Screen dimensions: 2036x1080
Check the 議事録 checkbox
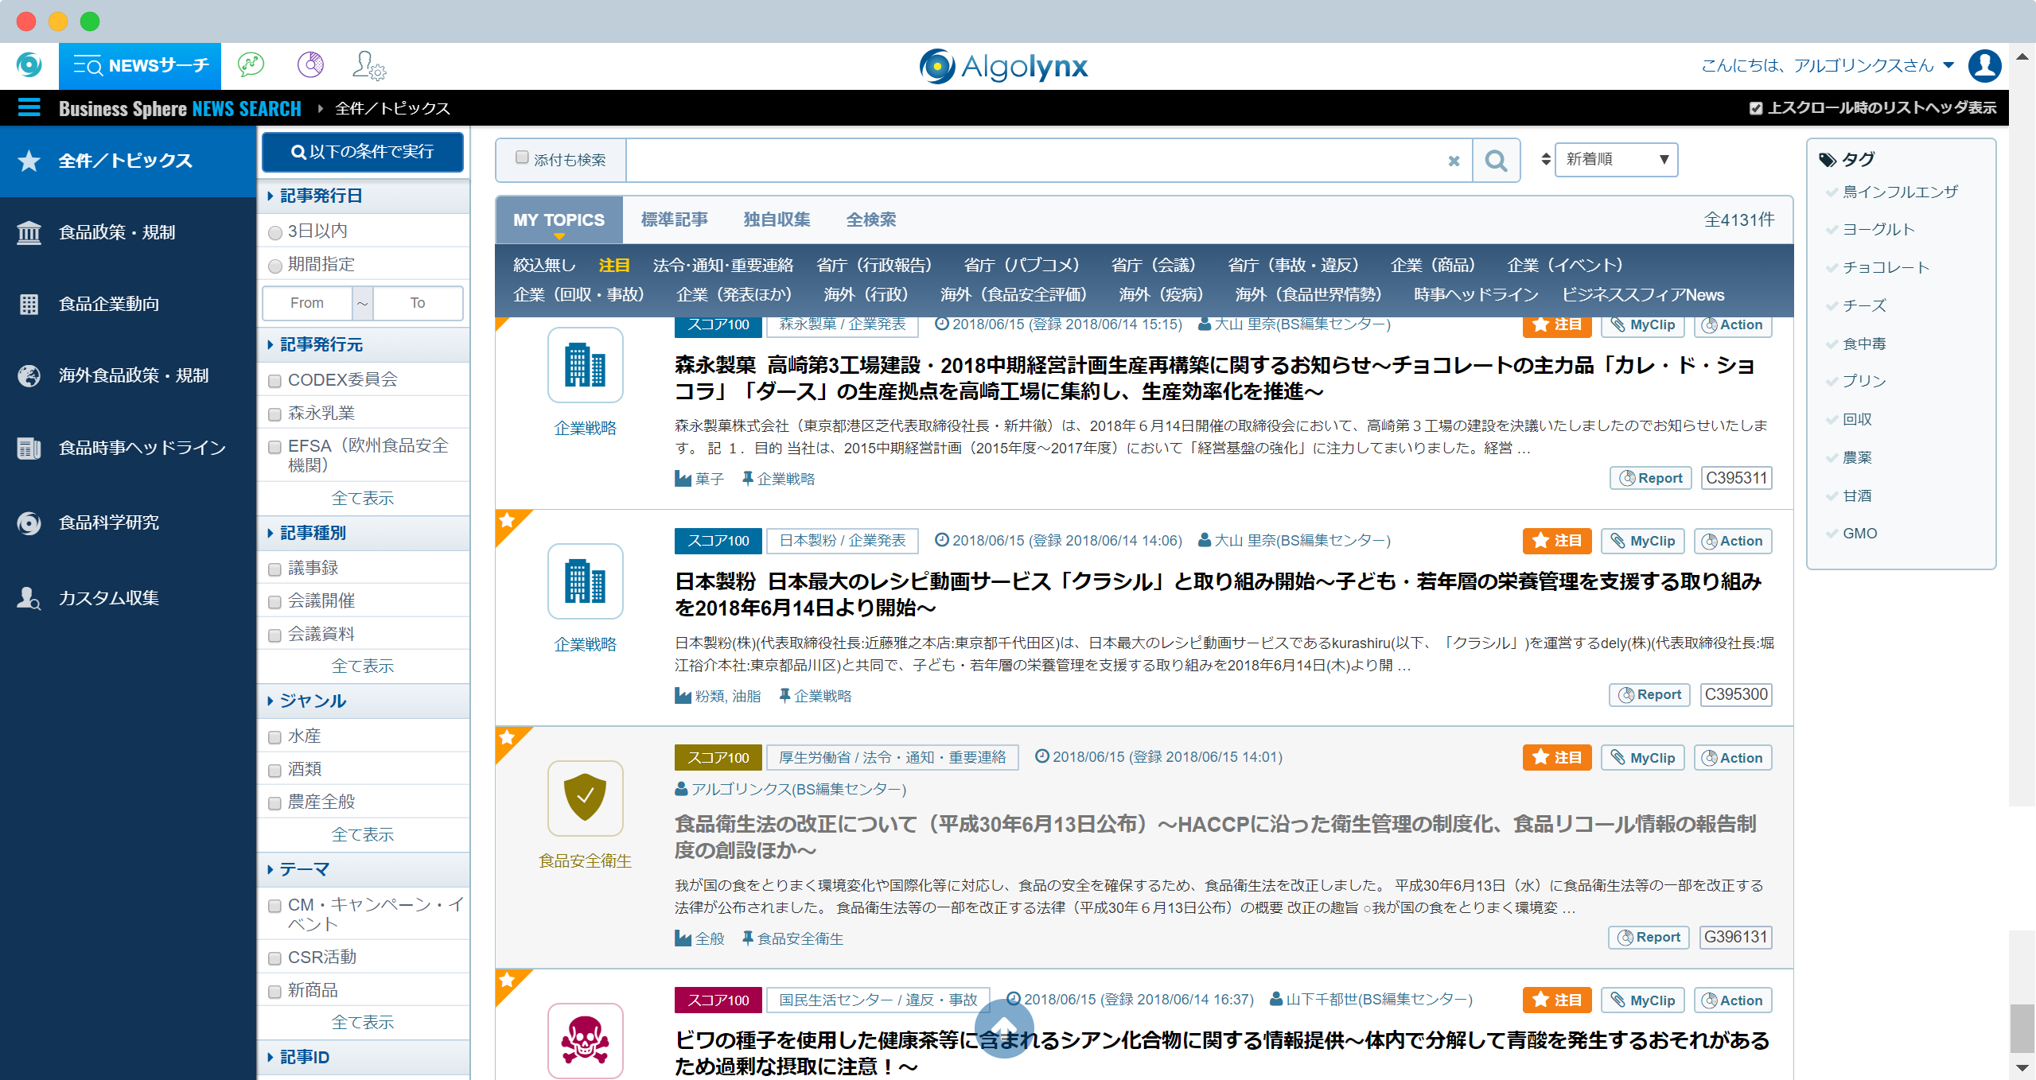point(274,569)
